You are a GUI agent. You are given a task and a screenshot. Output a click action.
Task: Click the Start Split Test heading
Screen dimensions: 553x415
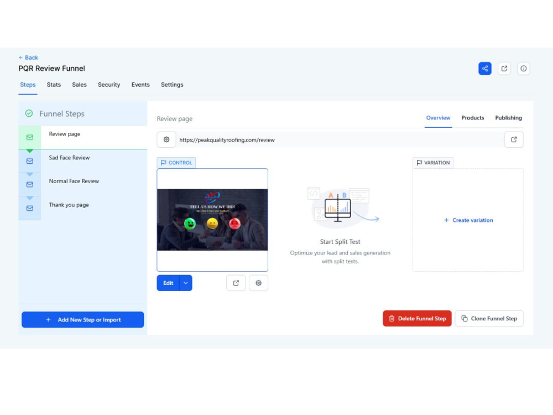[340, 242]
